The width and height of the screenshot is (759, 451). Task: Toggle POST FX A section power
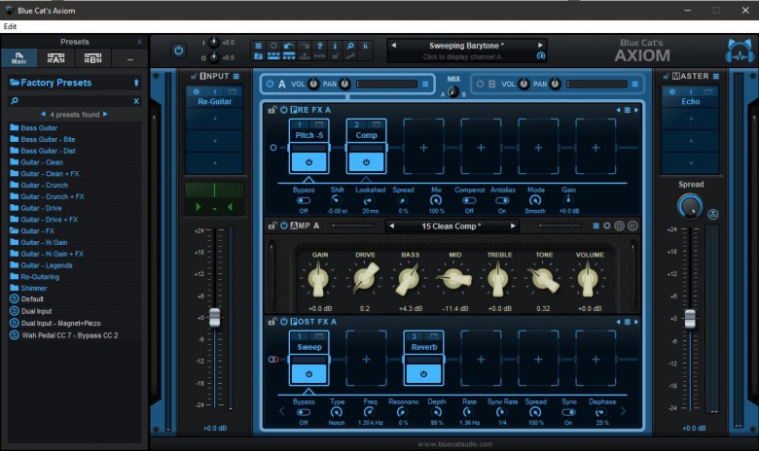click(x=284, y=322)
